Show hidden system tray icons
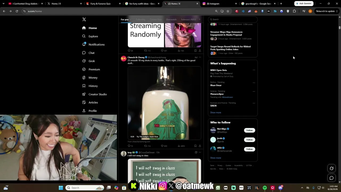Screen dimensions: 341x192 [302, 188]
